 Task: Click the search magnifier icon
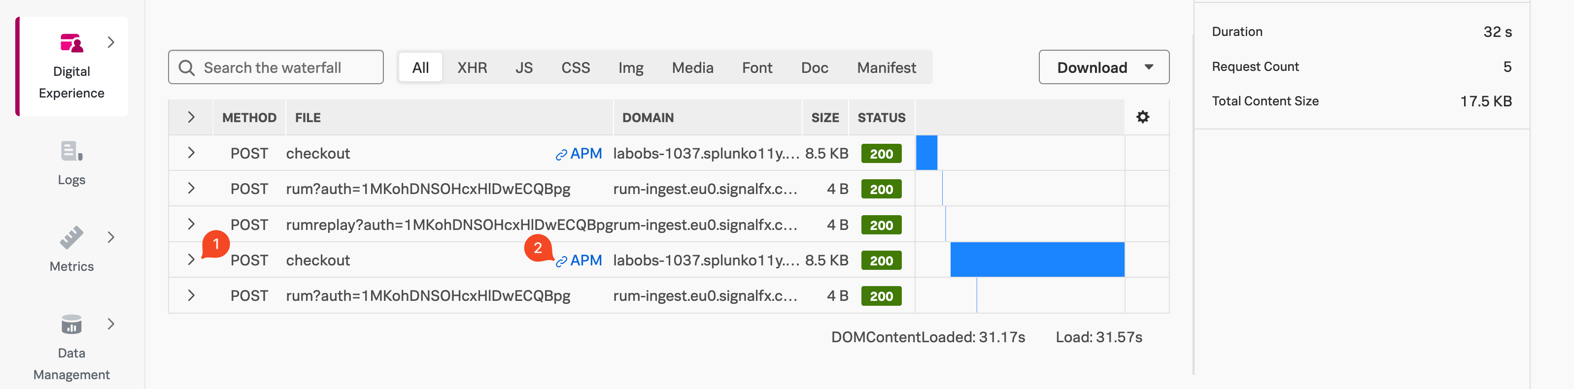point(186,68)
